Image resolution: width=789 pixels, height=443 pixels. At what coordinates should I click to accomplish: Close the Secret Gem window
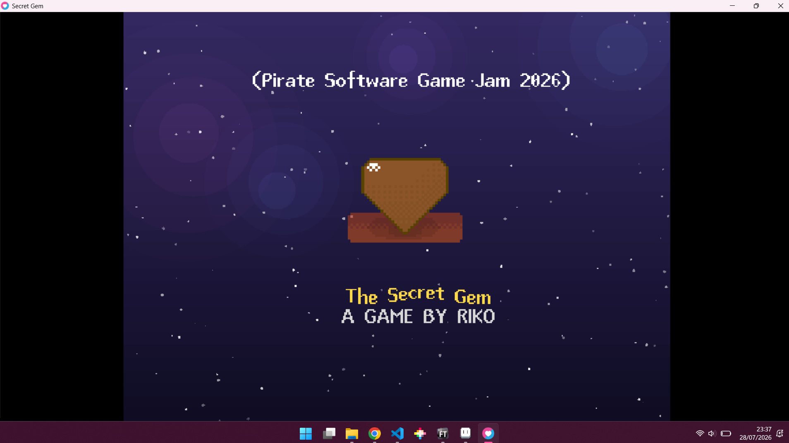tap(780, 6)
